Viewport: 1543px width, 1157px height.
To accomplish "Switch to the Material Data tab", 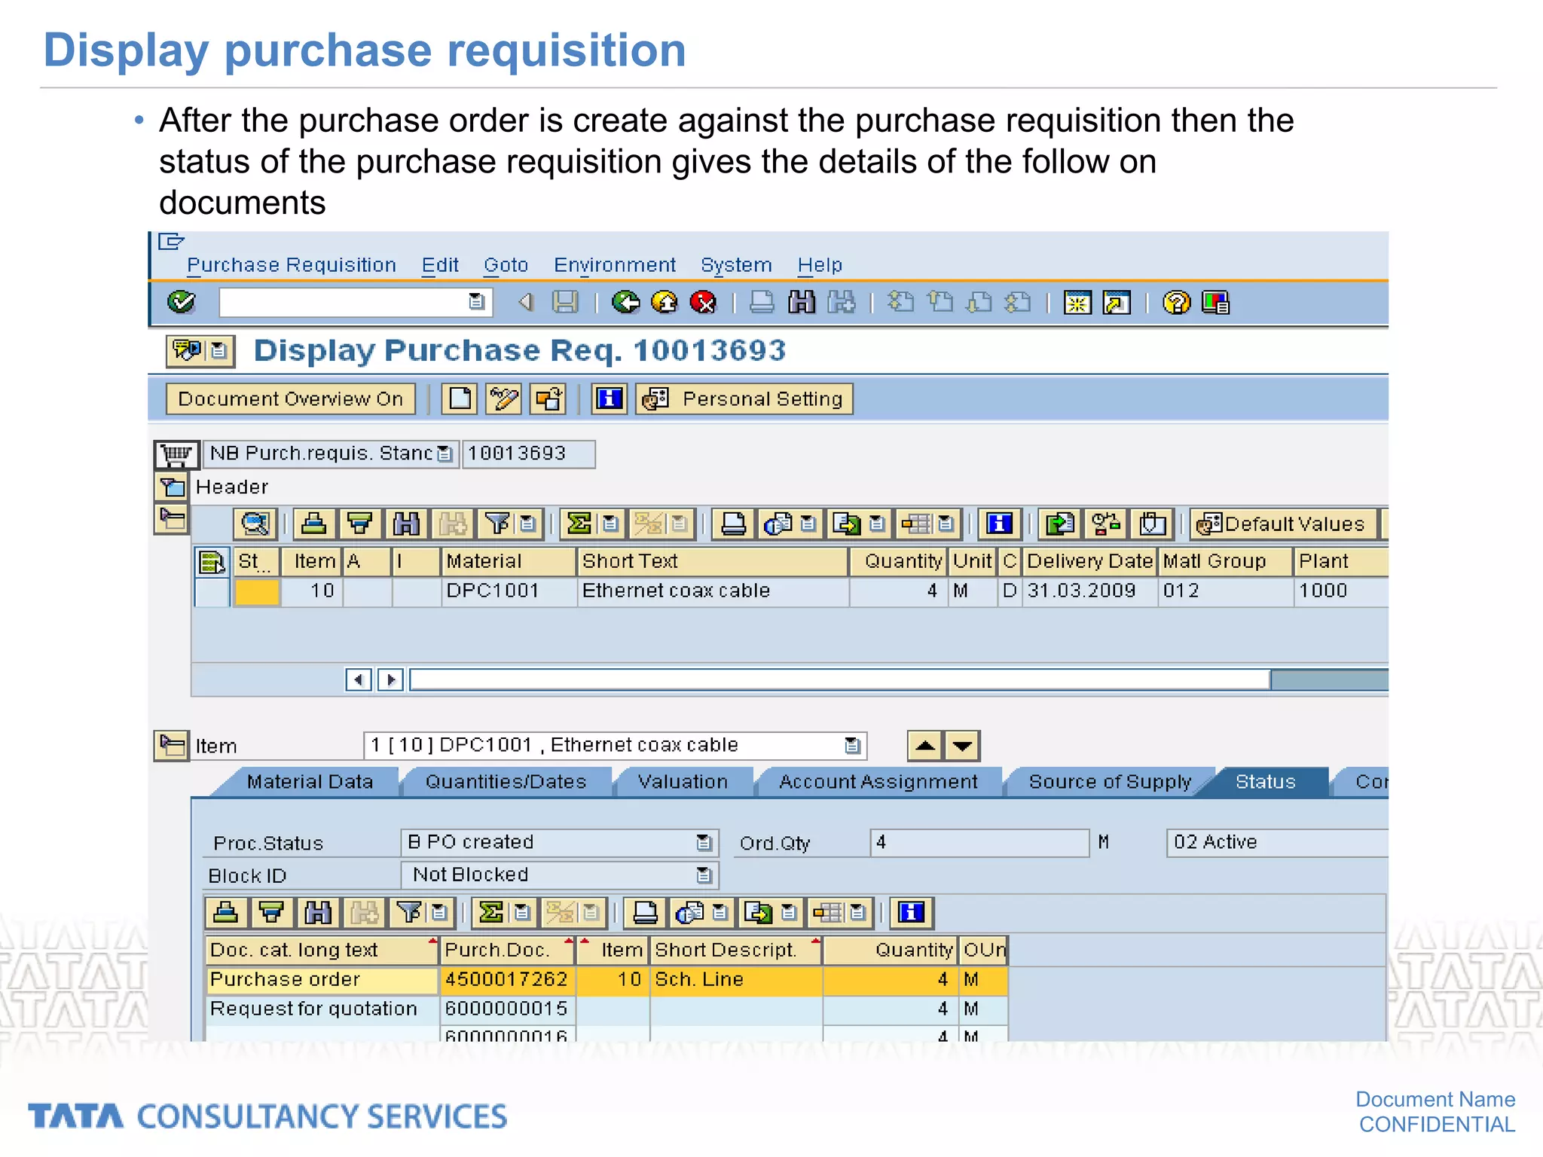I will (310, 782).
